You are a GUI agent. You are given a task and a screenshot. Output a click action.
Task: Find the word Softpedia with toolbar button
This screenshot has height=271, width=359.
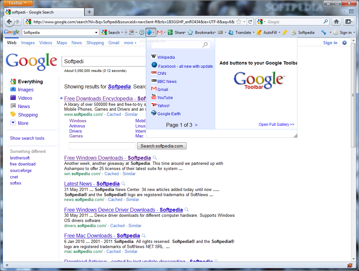click(x=303, y=33)
